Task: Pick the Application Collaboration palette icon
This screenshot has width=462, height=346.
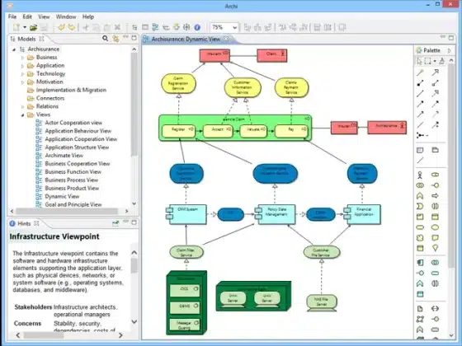Action: point(435,263)
